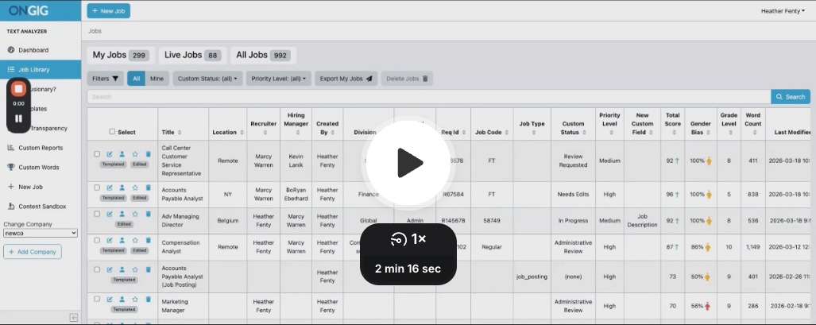Click the Export My Jobs button

pyautogui.click(x=346, y=79)
